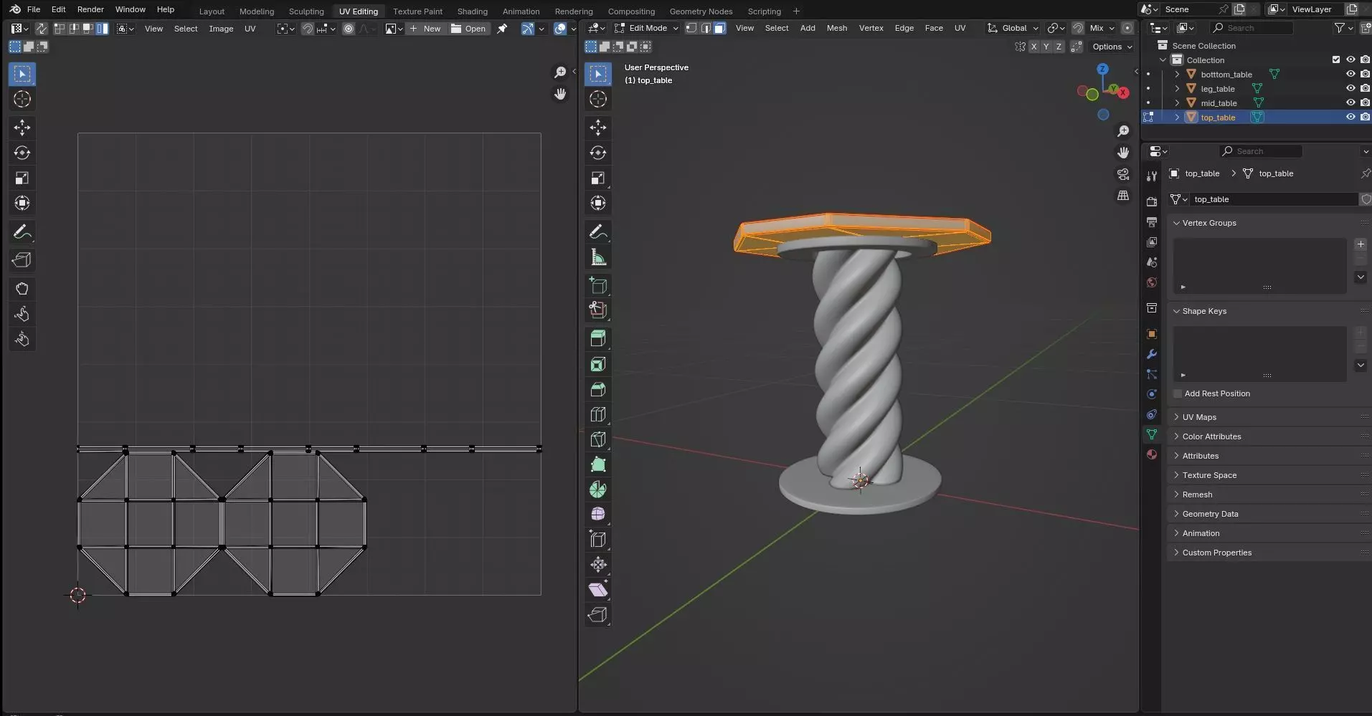The width and height of the screenshot is (1372, 716).
Task: Open the Window menu
Action: coord(131,9)
